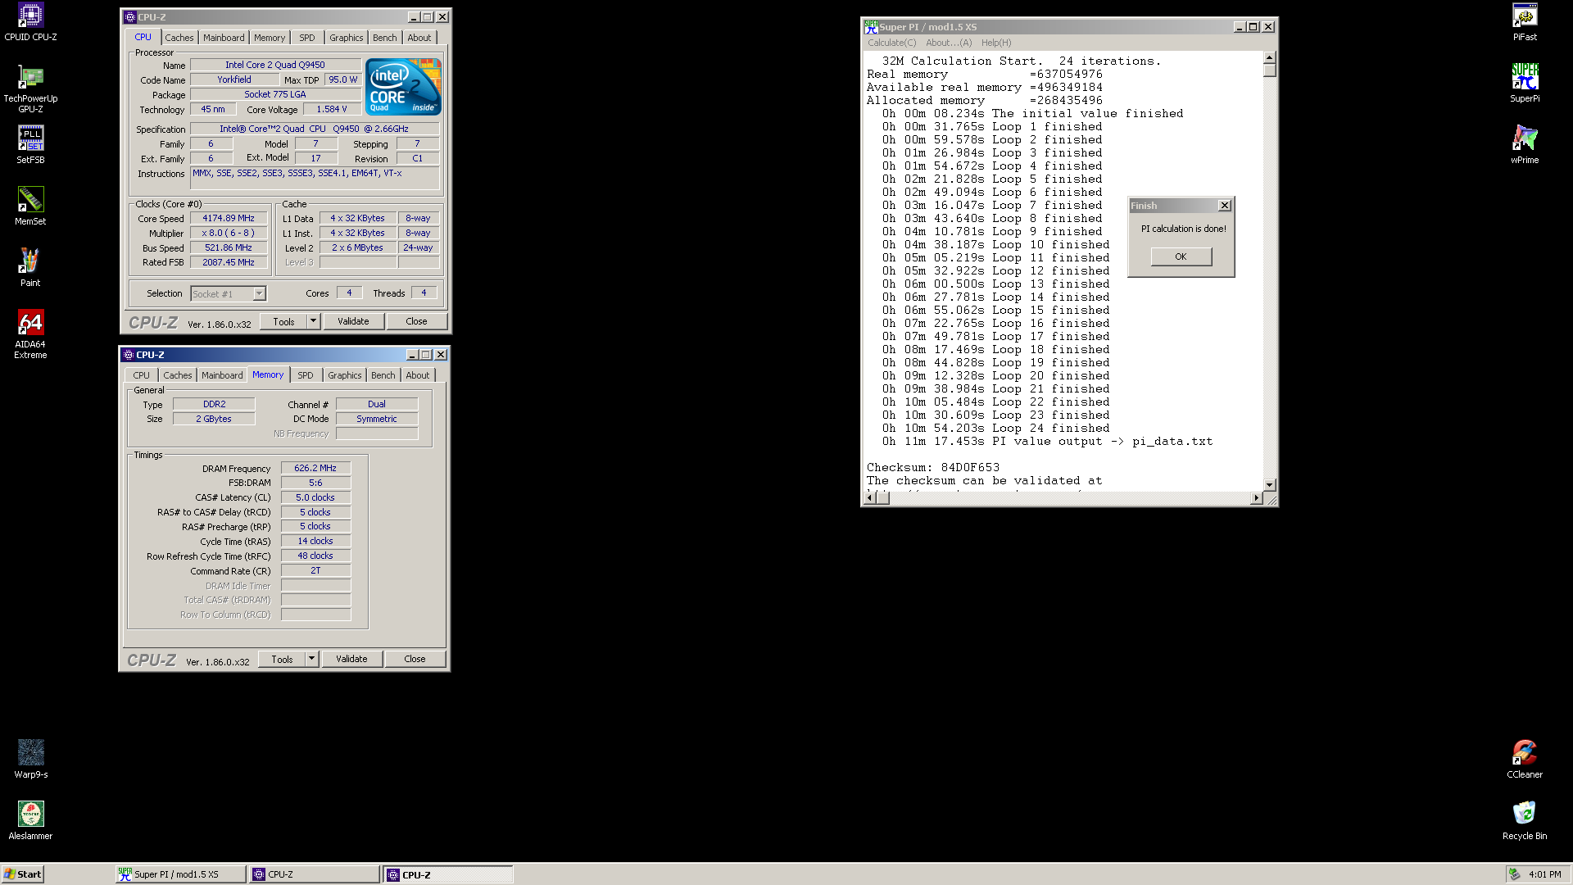Image resolution: width=1573 pixels, height=885 pixels.
Task: Close the Finish dialog
Action: [x=1225, y=206]
